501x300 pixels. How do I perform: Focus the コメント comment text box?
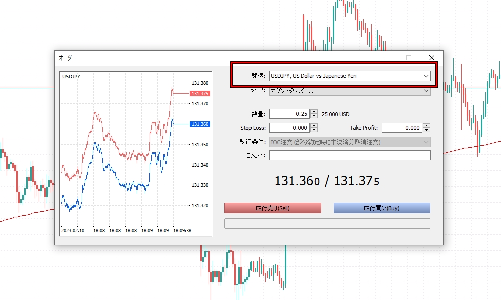tap(349, 156)
